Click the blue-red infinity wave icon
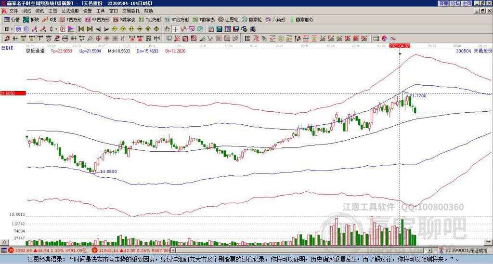The width and height of the screenshot is (493, 264). click(x=393, y=39)
